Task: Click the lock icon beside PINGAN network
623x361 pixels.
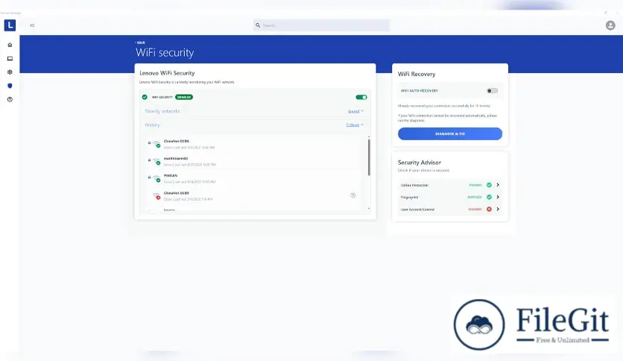Action: coord(149,177)
